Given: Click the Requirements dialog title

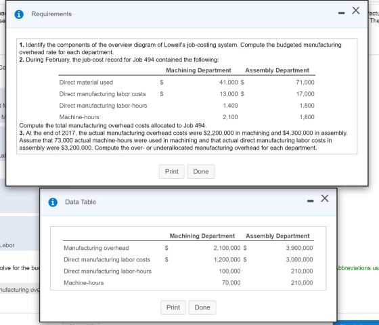Looking at the screenshot, I should click(x=51, y=14).
